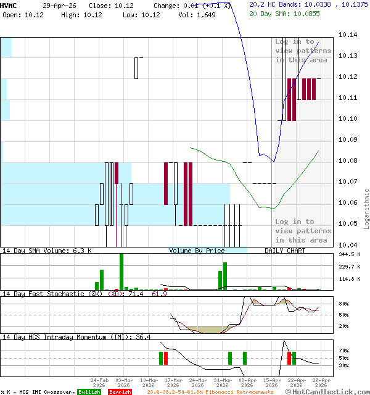Click the 29-Apr 2026 date axis label

click(x=321, y=383)
